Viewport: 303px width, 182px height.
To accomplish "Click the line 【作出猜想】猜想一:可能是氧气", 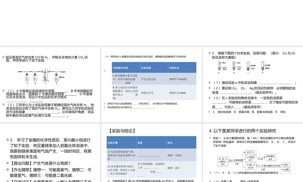I will (51, 173).
